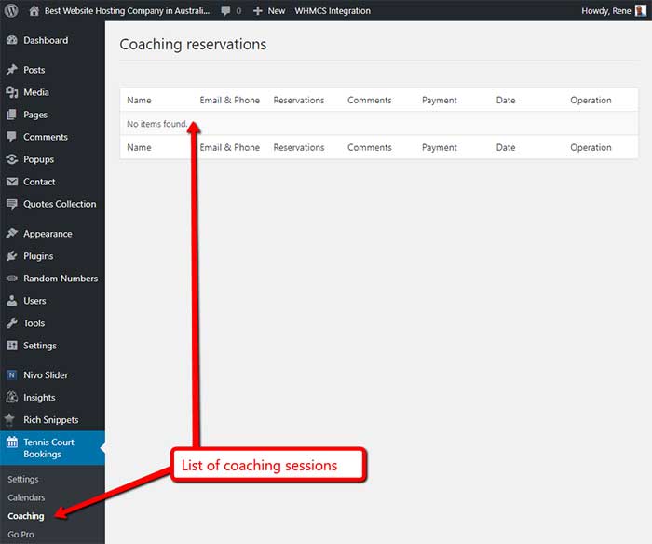Image resolution: width=652 pixels, height=544 pixels.
Task: Click the bottom Date column footer
Action: coord(506,148)
